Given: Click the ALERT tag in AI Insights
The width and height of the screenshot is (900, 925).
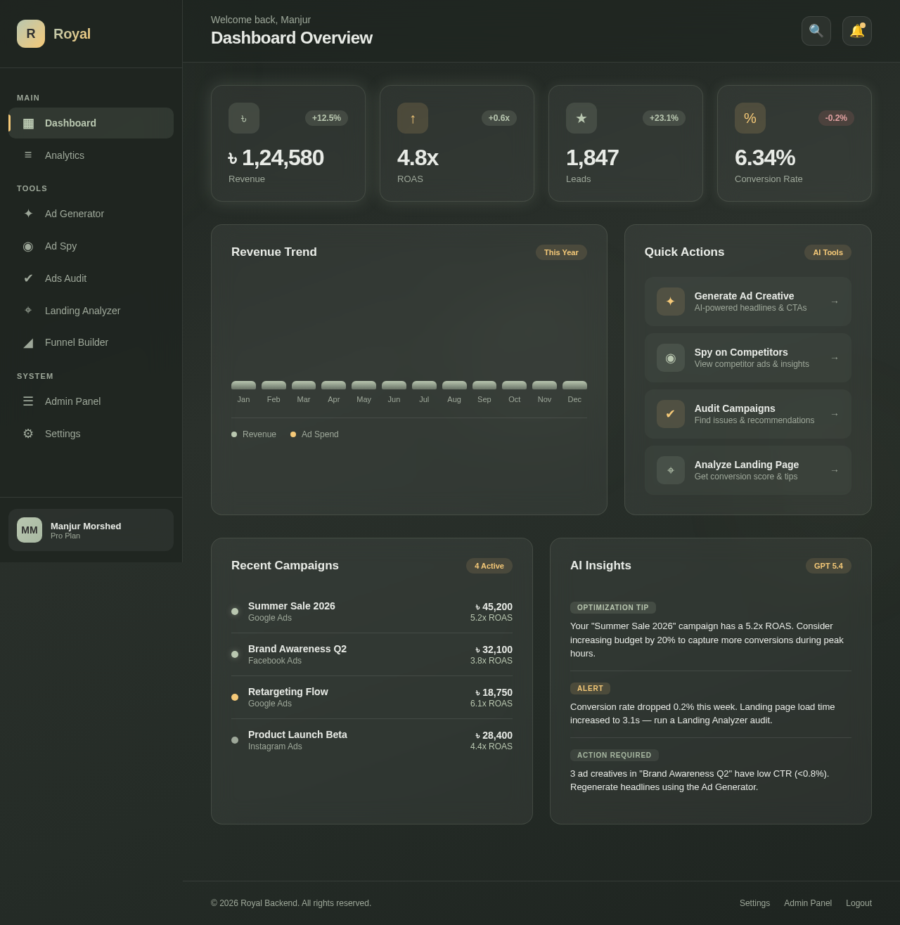Looking at the screenshot, I should pos(590,688).
